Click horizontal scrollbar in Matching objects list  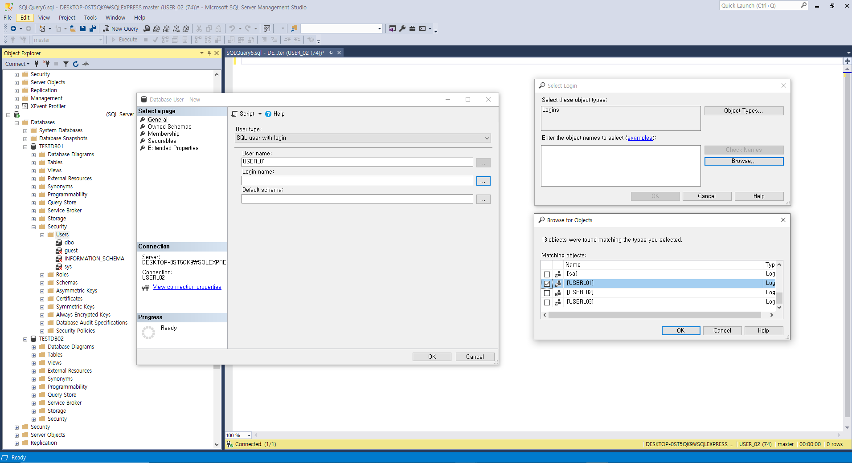(x=655, y=315)
